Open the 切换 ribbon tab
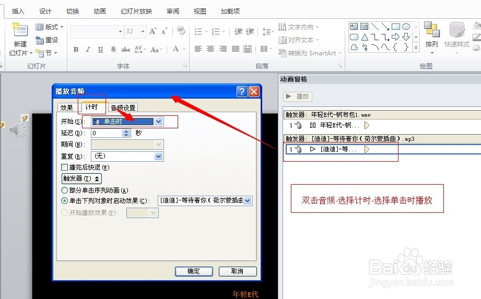 tap(73, 11)
